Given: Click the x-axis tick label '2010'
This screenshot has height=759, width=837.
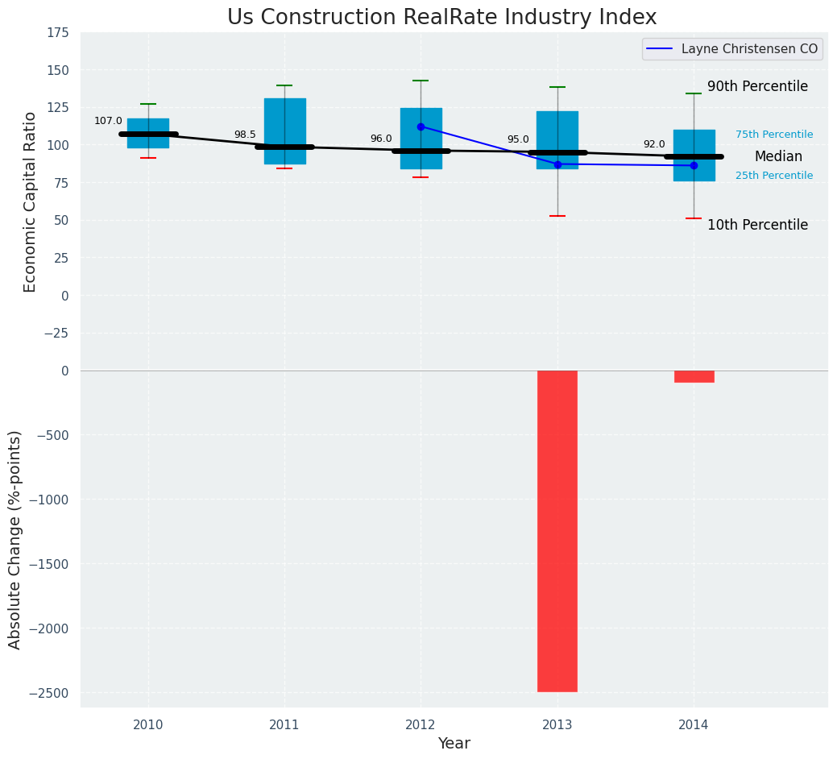Looking at the screenshot, I should (x=148, y=725).
